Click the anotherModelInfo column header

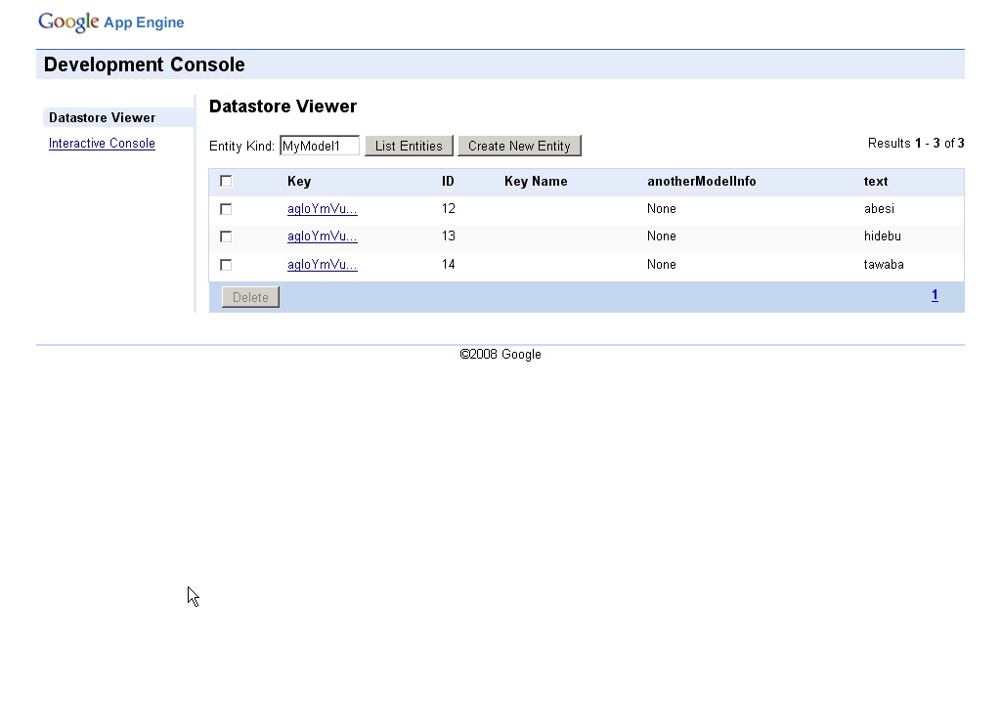pos(702,182)
